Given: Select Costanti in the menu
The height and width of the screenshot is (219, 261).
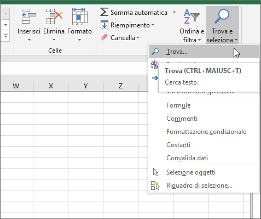Looking at the screenshot, I should click(204, 145).
